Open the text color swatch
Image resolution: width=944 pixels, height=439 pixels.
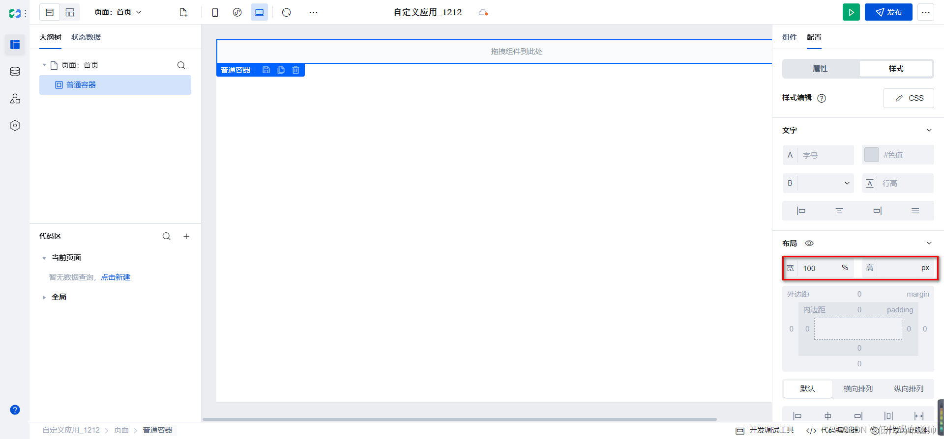872,155
